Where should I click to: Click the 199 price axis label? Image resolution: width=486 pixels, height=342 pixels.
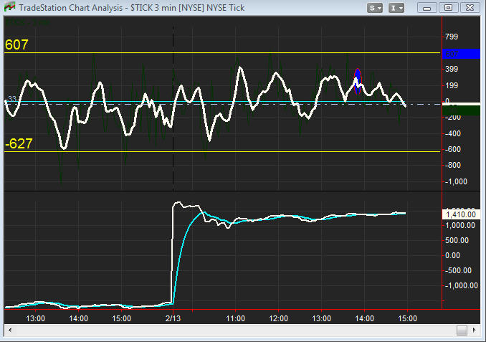[452, 85]
